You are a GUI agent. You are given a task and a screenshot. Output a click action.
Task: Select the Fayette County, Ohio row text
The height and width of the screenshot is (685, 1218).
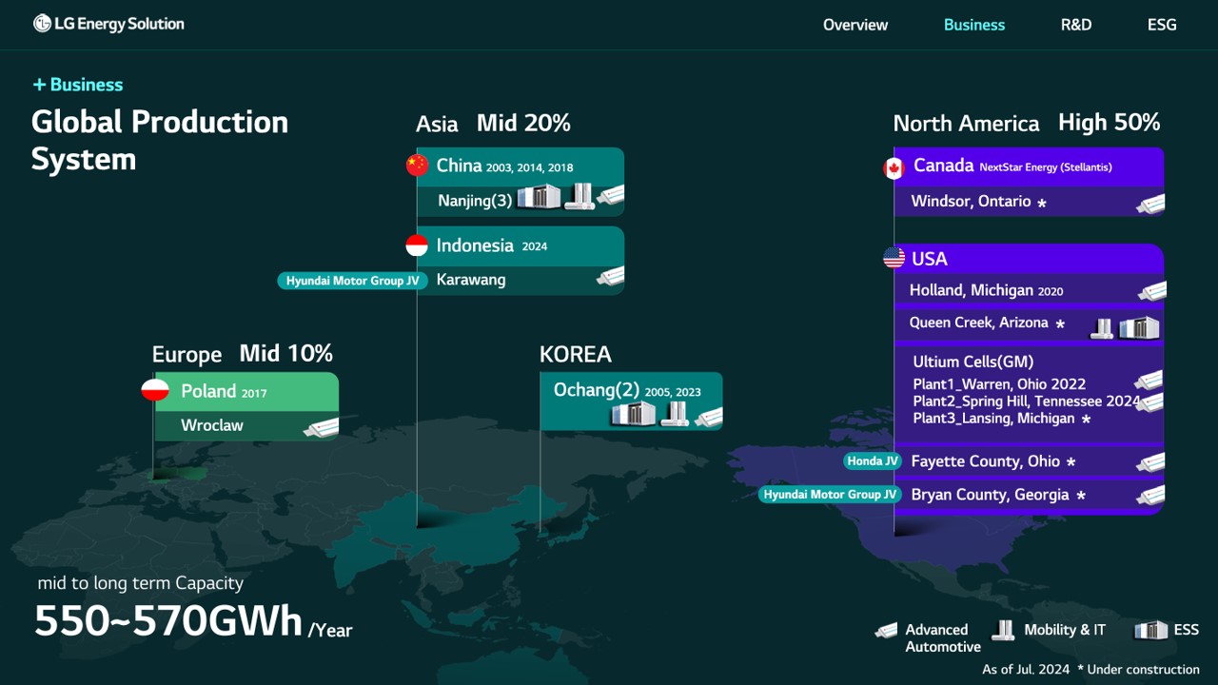coord(993,461)
